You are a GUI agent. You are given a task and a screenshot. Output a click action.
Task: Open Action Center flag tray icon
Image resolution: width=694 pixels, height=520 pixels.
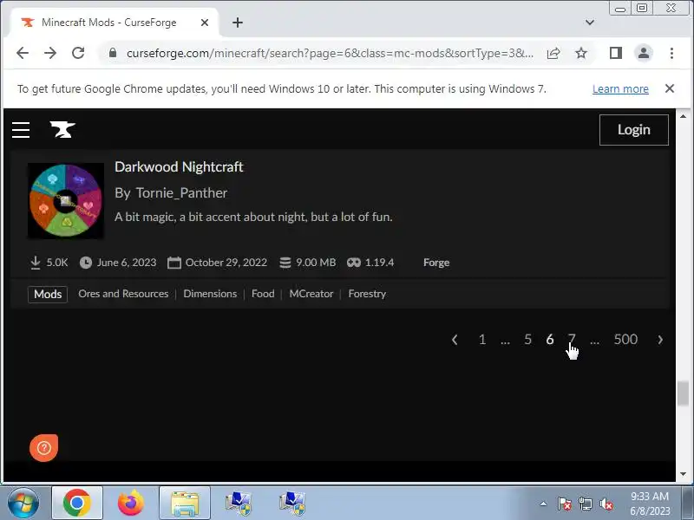point(565,504)
